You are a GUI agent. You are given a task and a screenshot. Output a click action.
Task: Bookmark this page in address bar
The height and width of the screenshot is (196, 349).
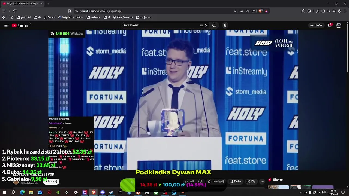[x=69, y=11]
